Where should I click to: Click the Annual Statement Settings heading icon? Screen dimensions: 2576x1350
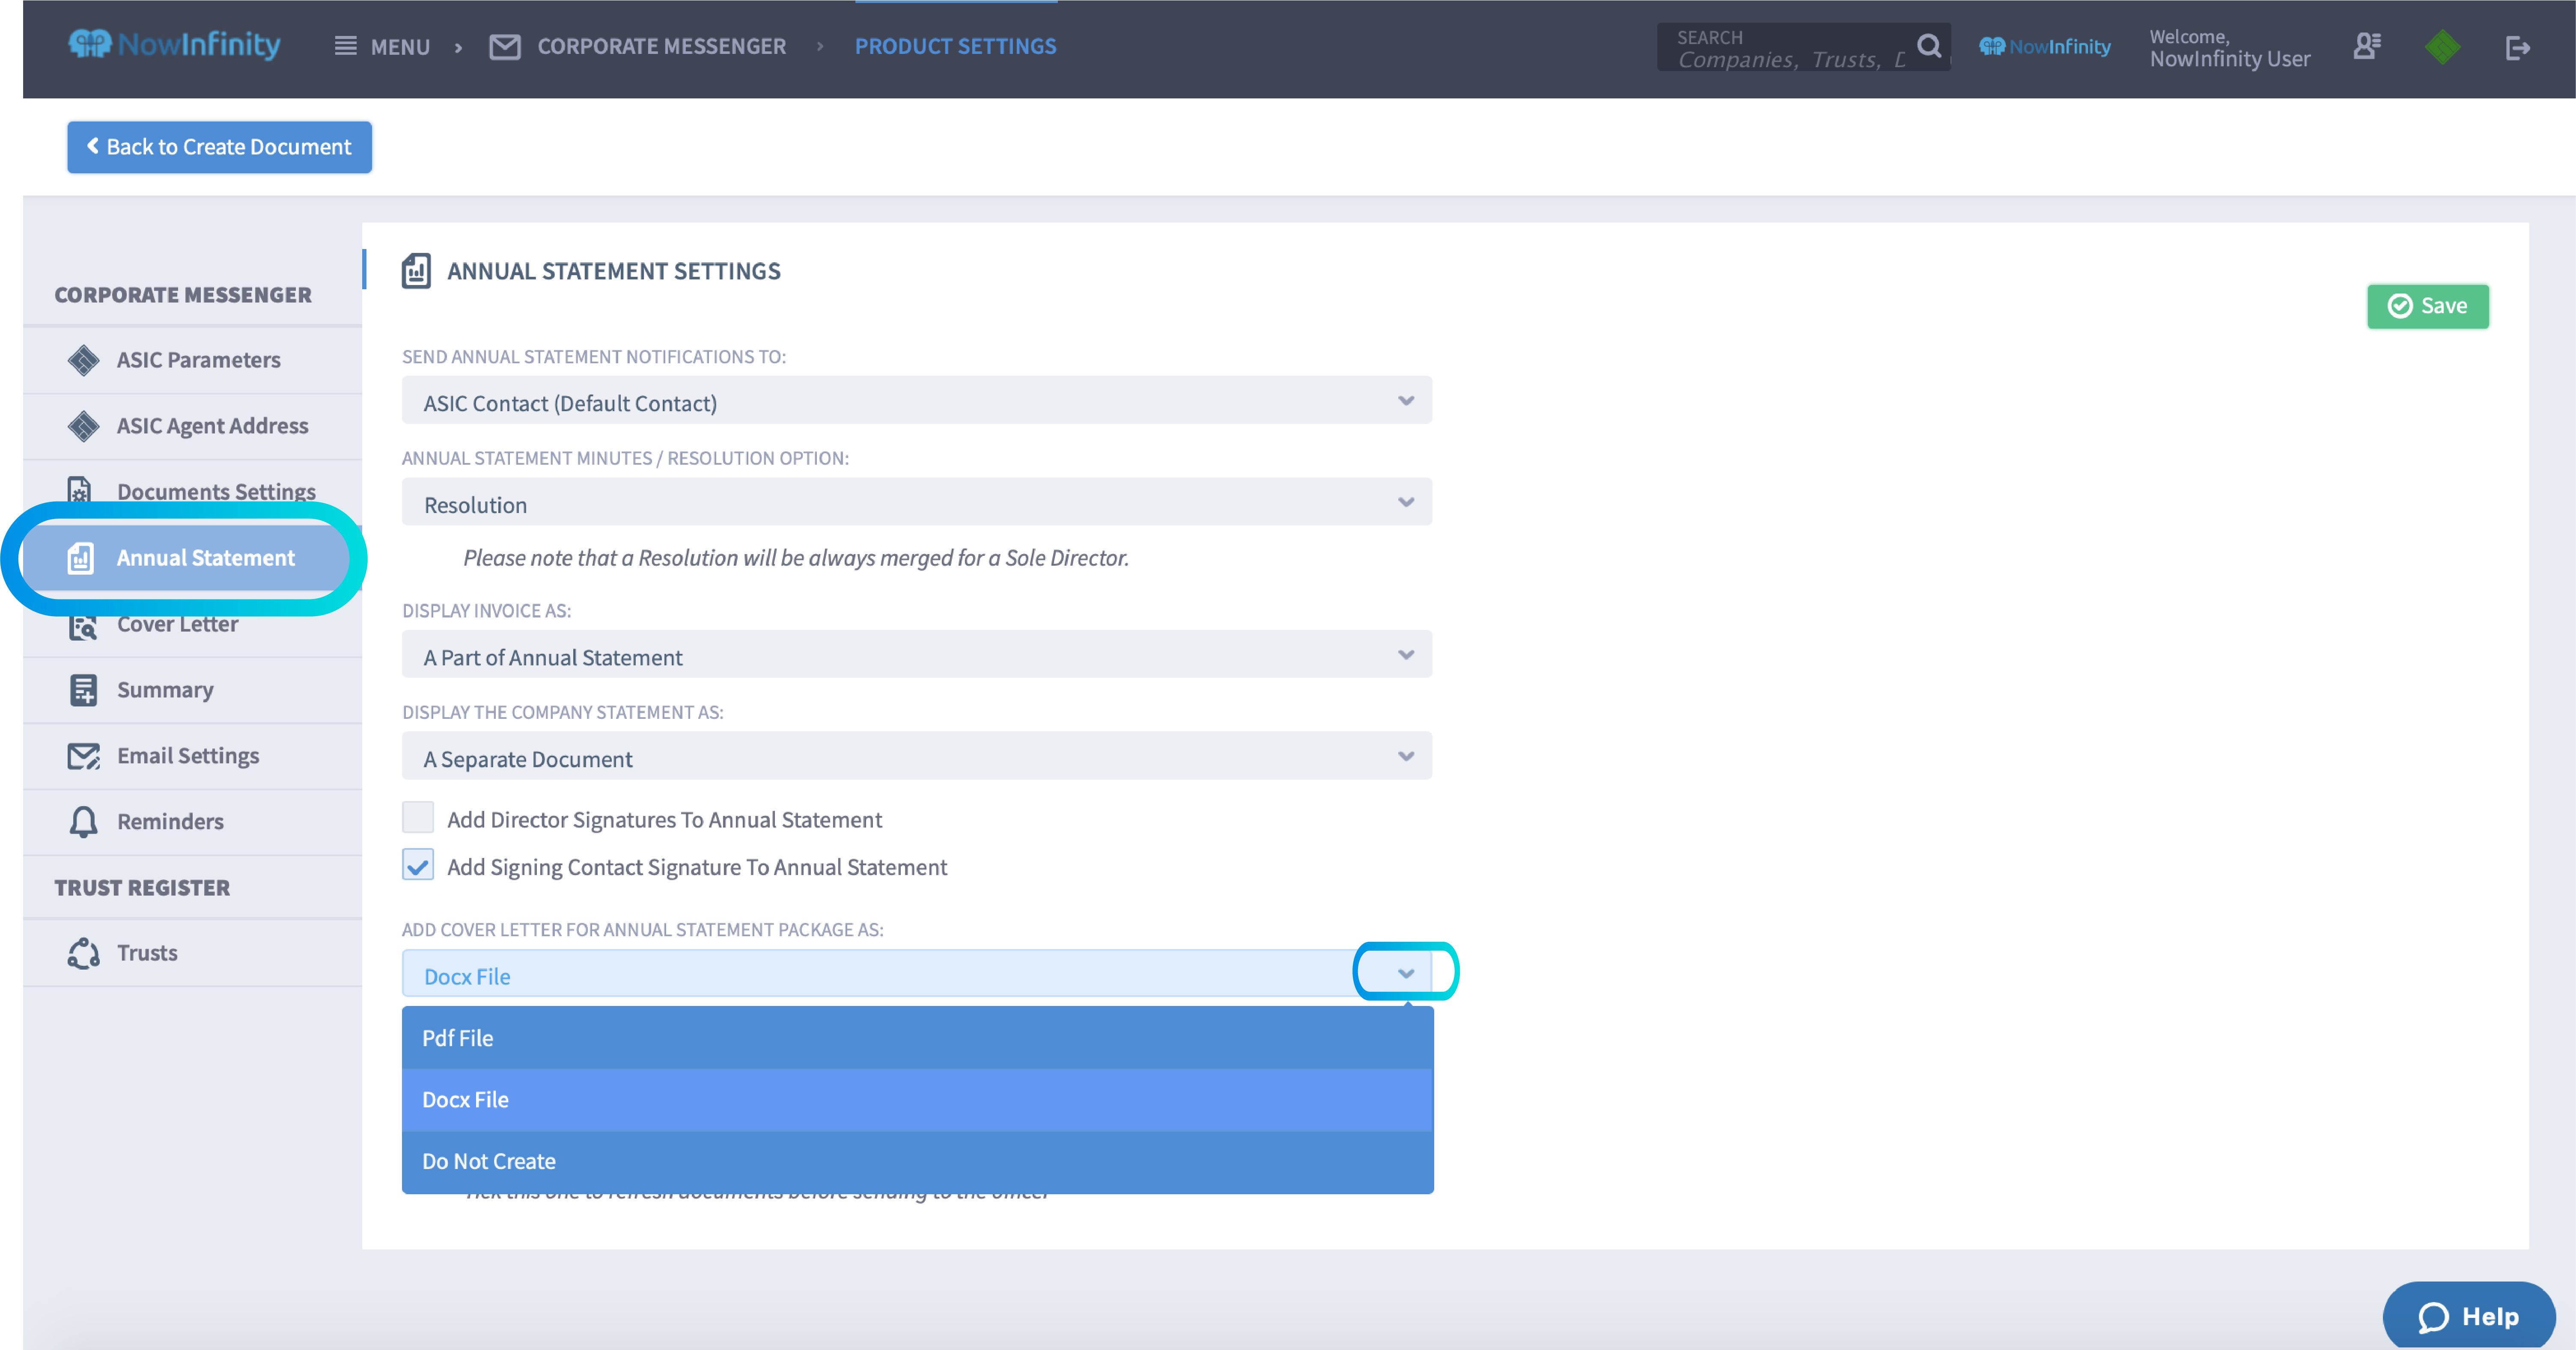coord(416,271)
